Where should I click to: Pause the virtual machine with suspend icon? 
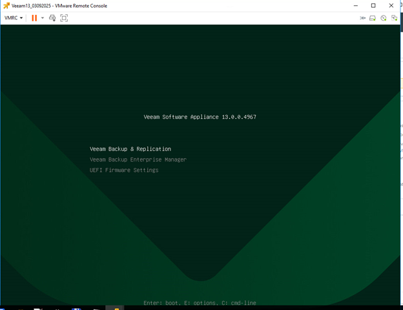(x=34, y=18)
